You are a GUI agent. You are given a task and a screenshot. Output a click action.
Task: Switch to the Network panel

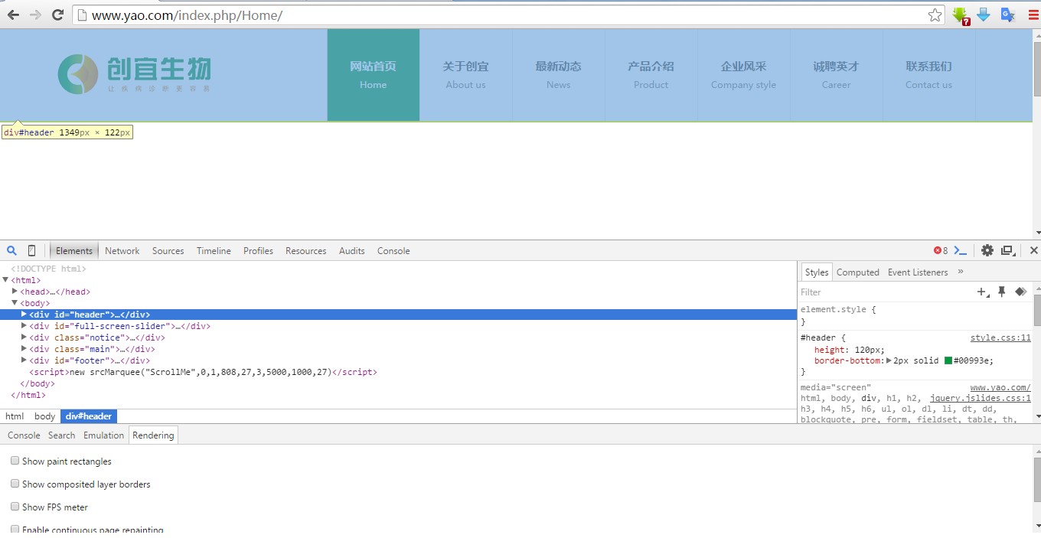[122, 251]
